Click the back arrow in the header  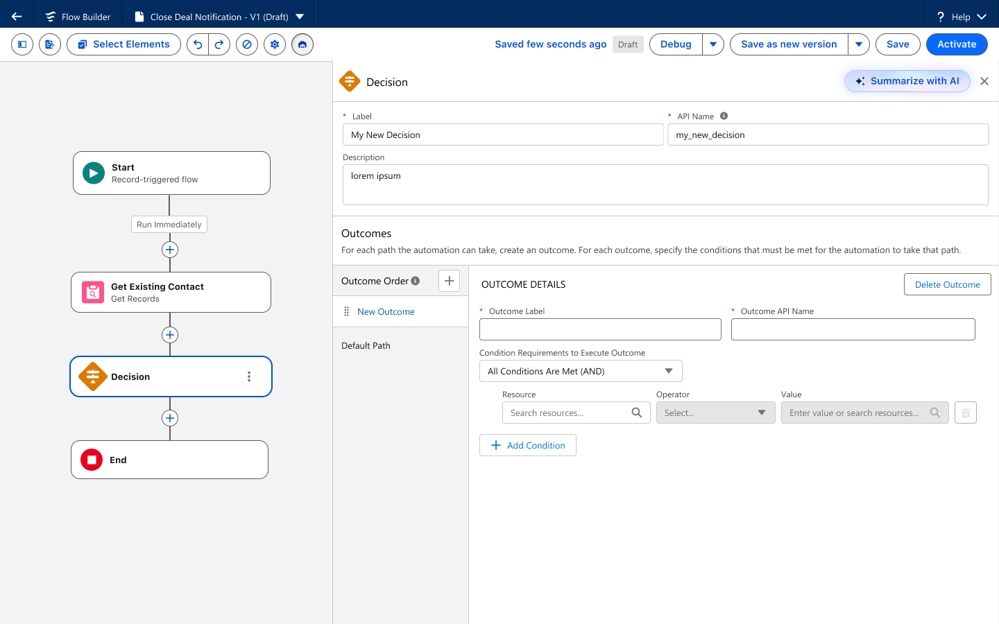17,17
